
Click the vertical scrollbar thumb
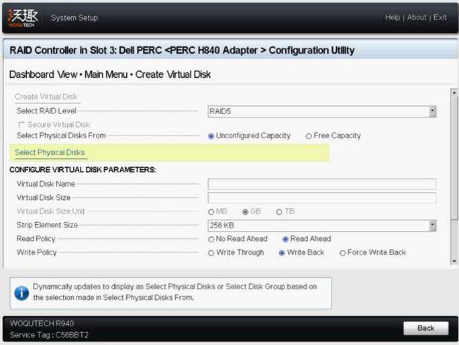pos(454,158)
